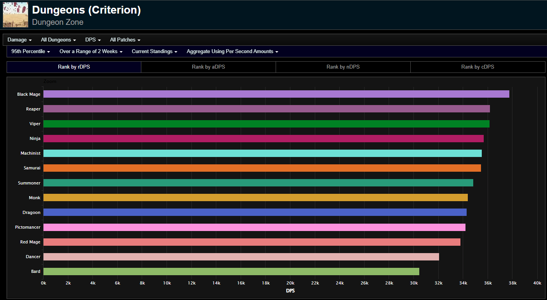Viewport: 547px width, 300px height.
Task: Click the green Viper bar
Action: pos(266,124)
